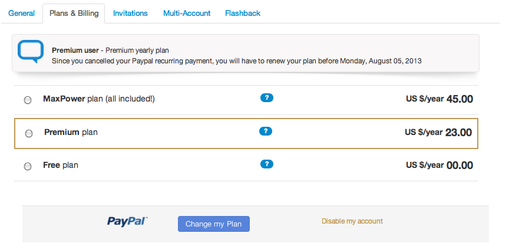Select the Premium plan radio button

click(29, 134)
